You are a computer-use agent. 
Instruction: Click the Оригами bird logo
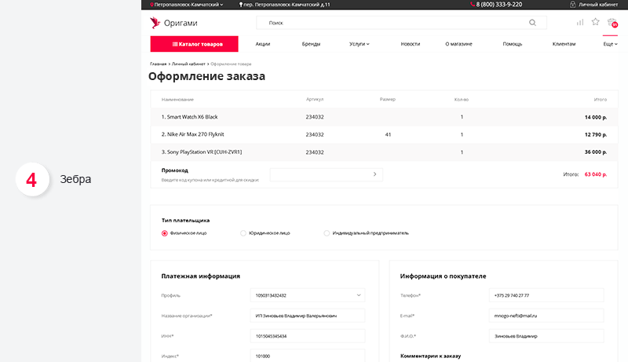(x=155, y=23)
